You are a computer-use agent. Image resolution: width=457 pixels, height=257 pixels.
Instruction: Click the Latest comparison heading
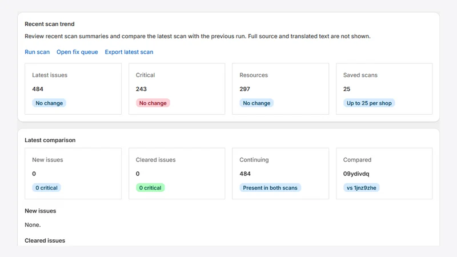click(50, 140)
